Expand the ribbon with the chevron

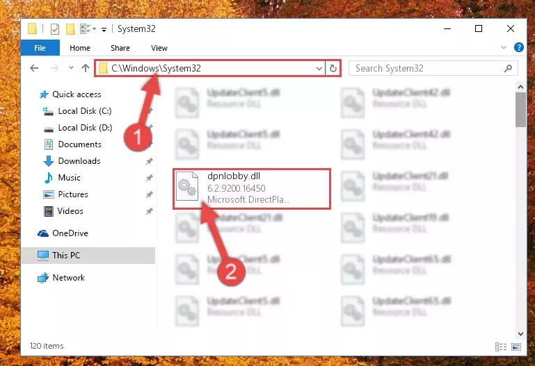click(x=503, y=47)
